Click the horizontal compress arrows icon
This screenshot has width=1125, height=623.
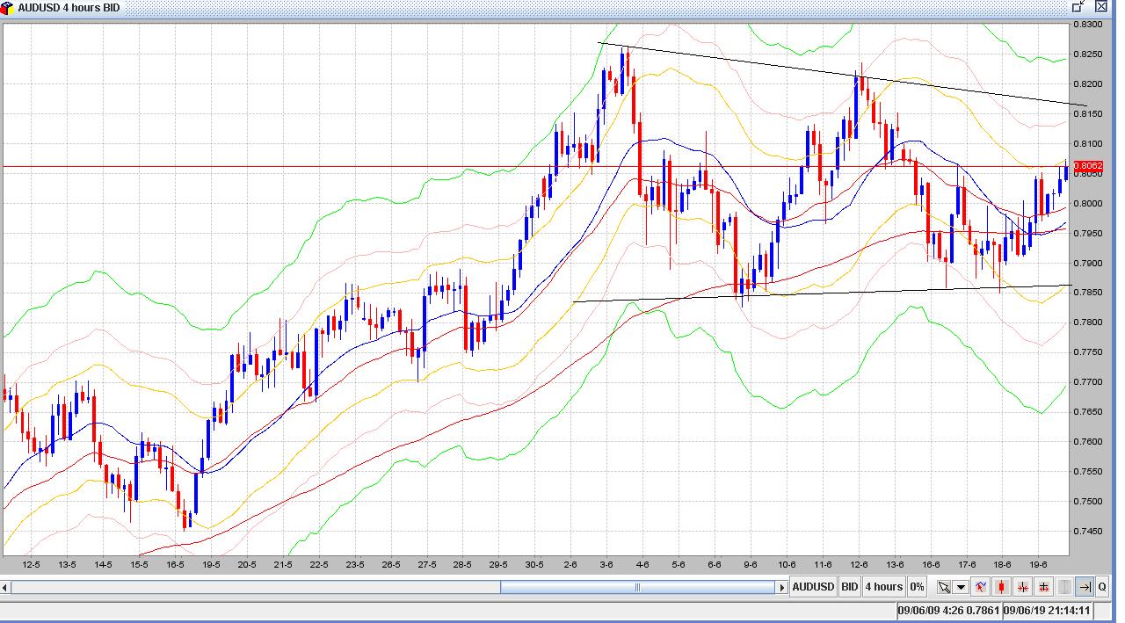coord(1023,587)
